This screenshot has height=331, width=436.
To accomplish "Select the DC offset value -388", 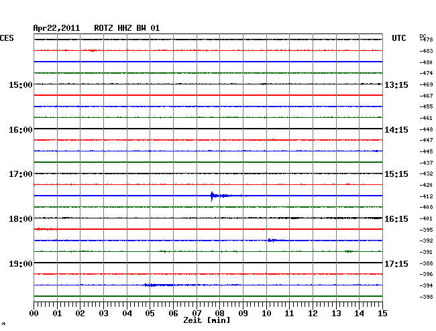I will (x=426, y=263).
